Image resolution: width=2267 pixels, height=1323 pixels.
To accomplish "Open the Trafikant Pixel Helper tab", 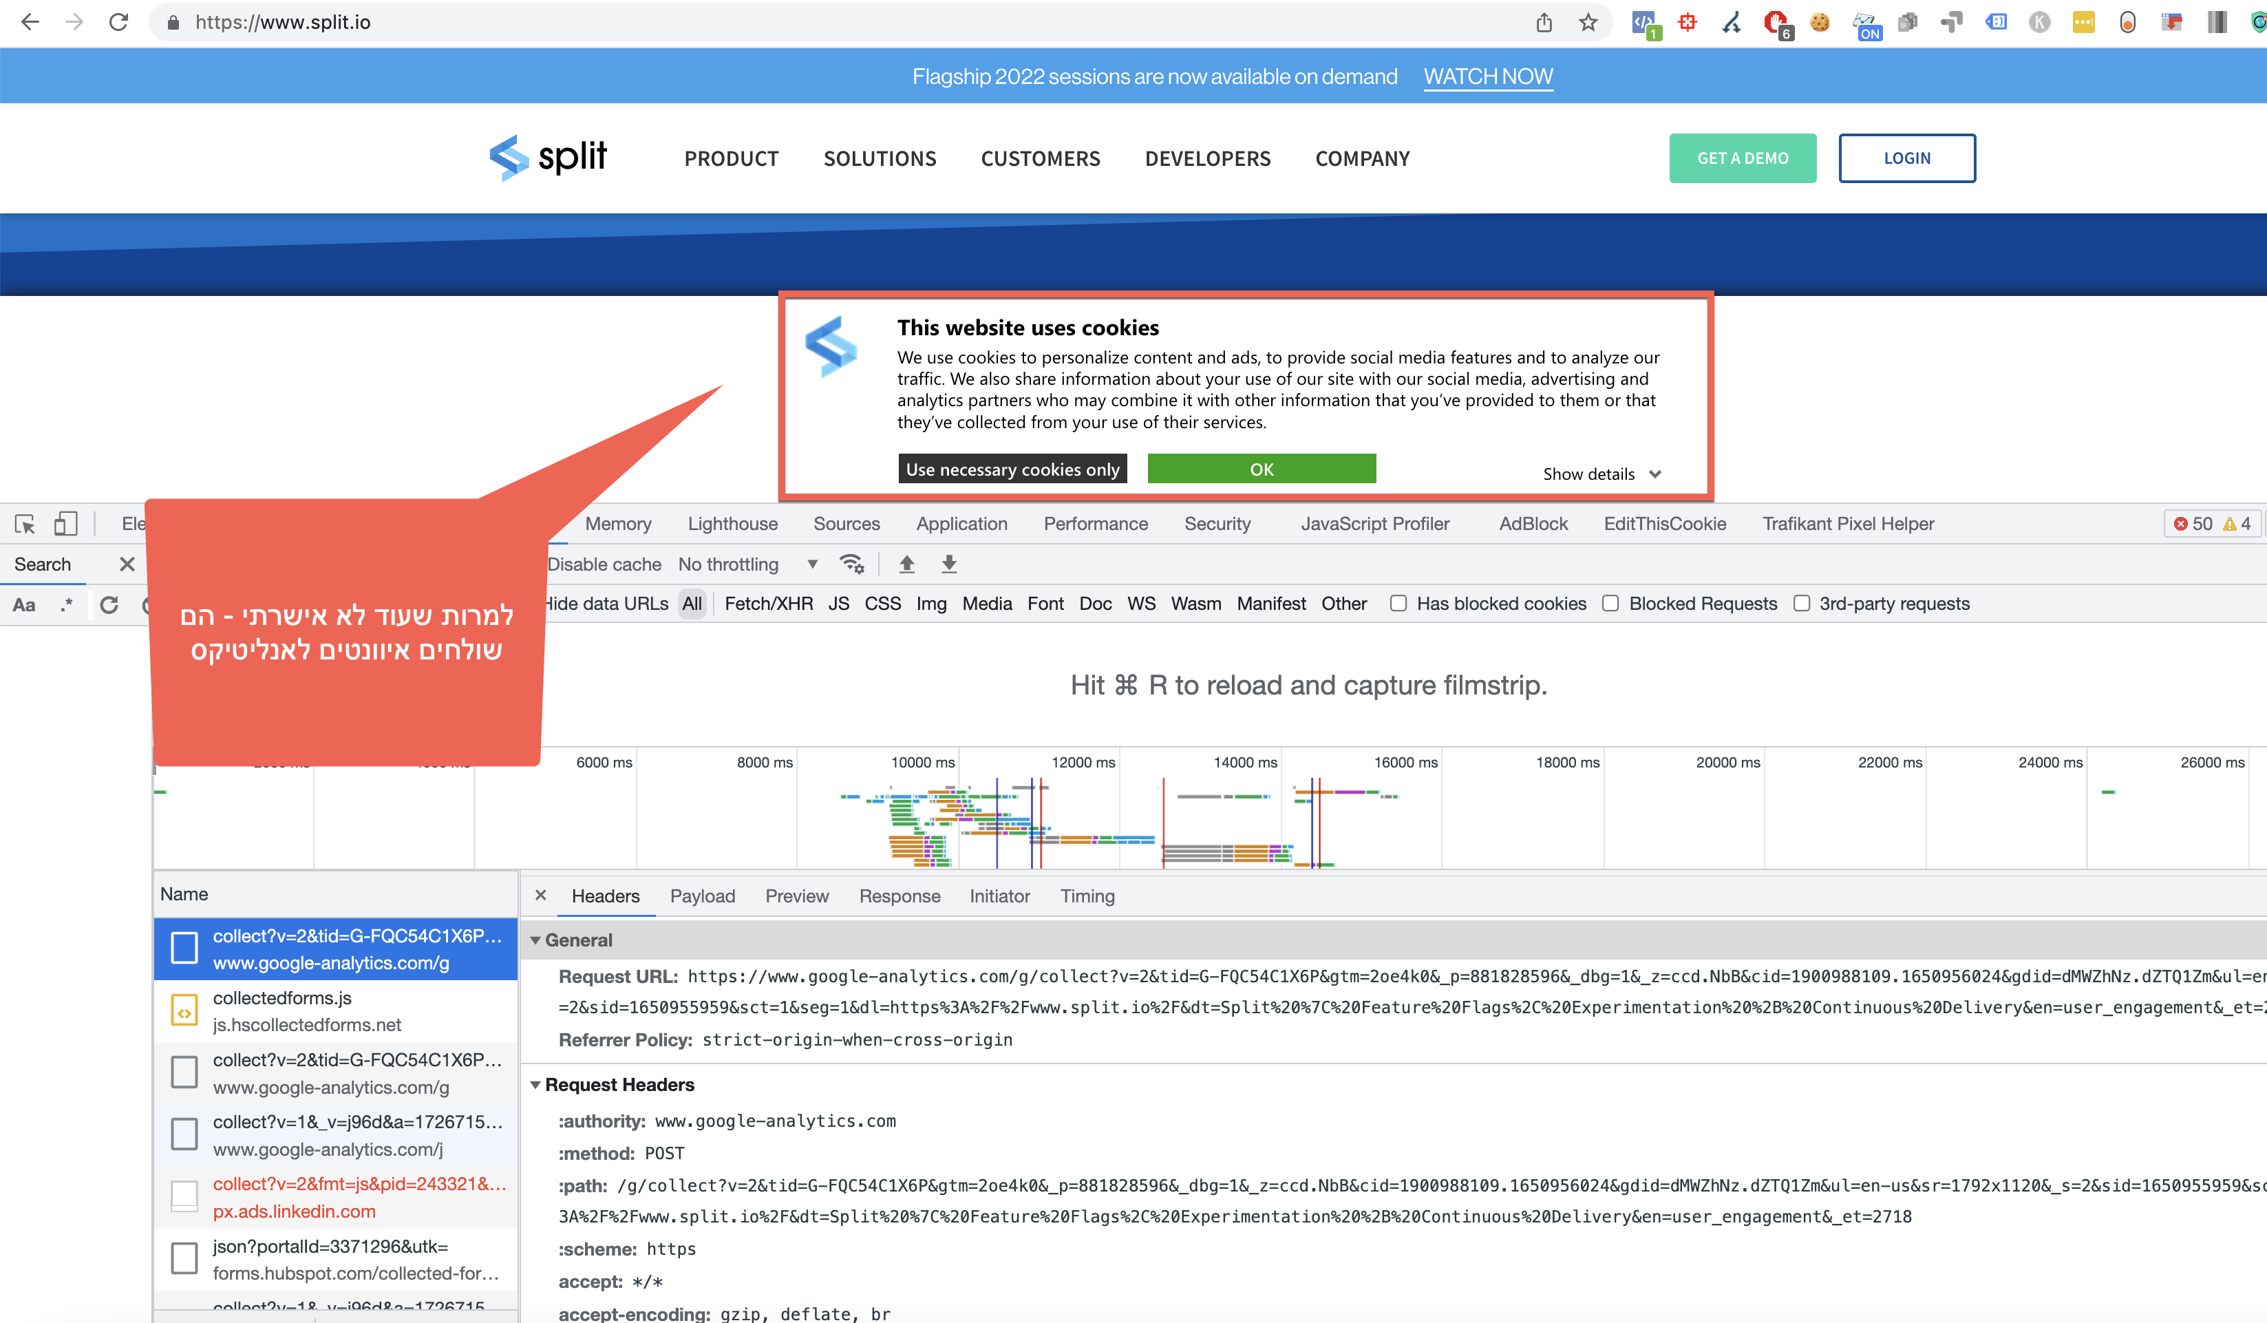I will [1848, 524].
